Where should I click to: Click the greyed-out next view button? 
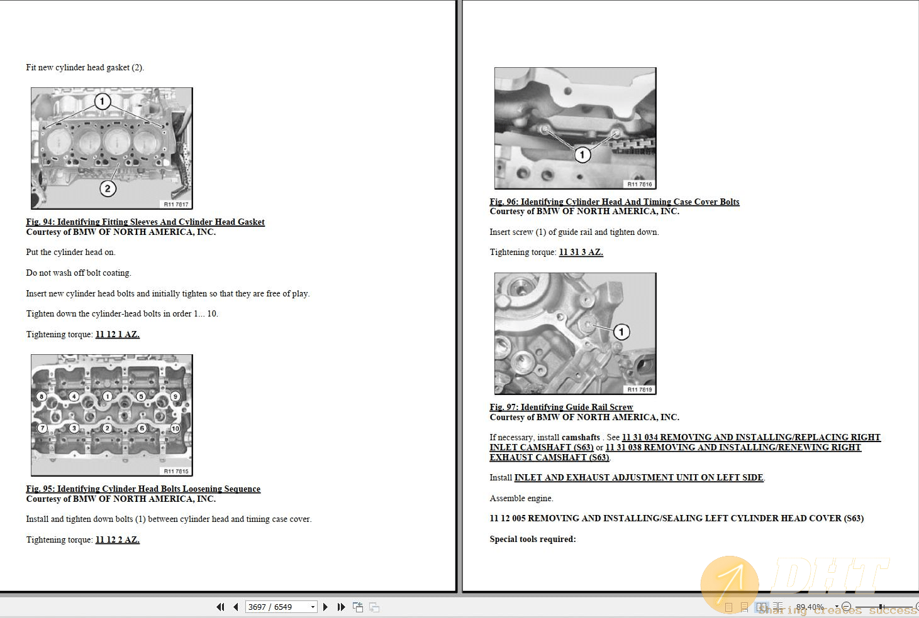(x=374, y=607)
